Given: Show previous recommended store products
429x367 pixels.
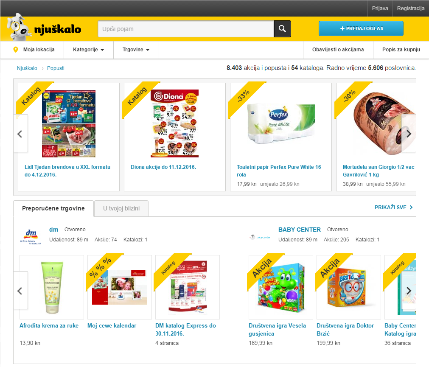Looking at the screenshot, I should pos(20,291).
